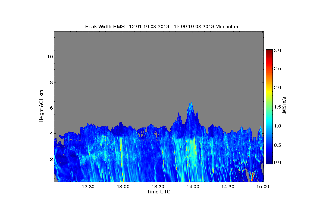Click the 13:30 time tick label

[x=158, y=187]
